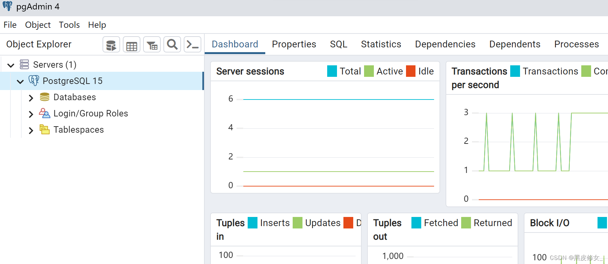Screen dimensions: 608x264
Task: Open Search Objects magnifier icon
Action: 172,45
